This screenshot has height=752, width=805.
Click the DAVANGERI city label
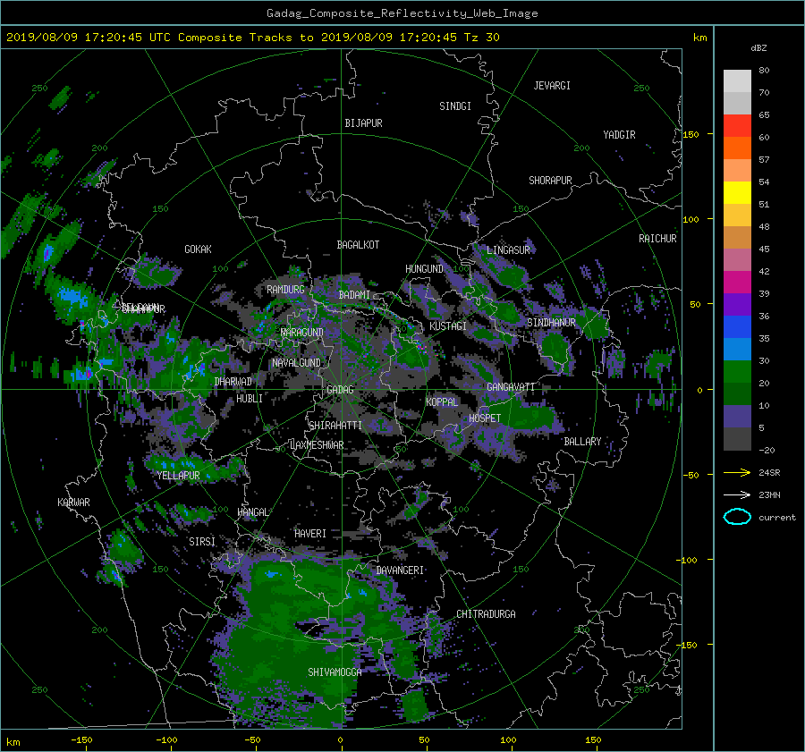400,570
